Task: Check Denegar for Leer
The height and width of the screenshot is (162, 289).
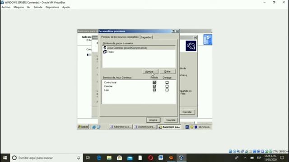Action: tap(167, 90)
